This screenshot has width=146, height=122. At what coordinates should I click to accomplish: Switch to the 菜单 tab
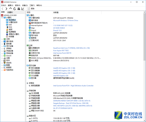(3, 12)
